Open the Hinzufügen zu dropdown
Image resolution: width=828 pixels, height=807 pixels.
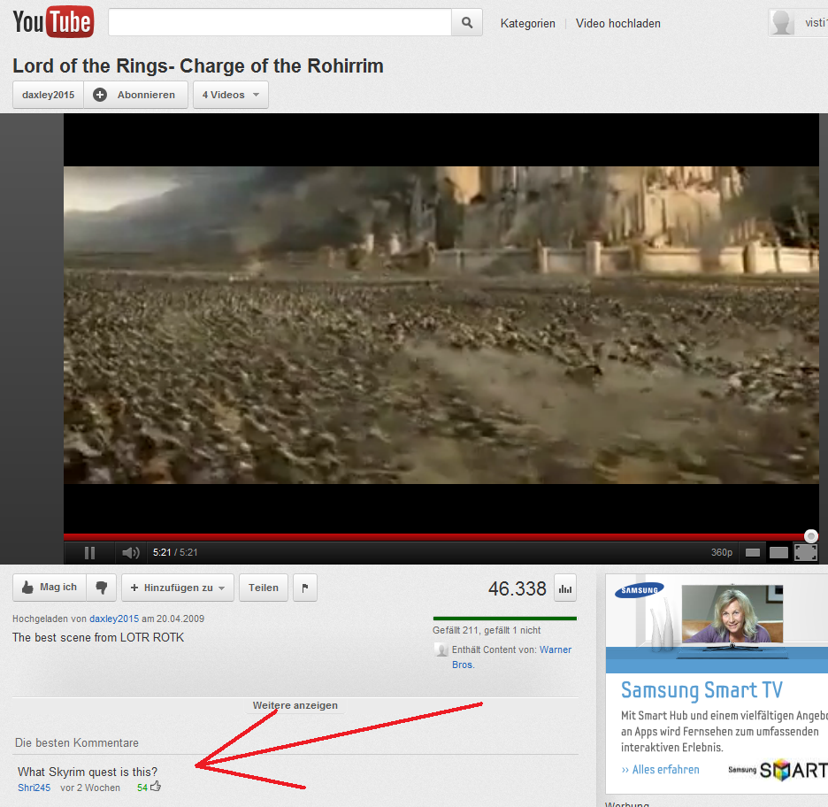[178, 588]
